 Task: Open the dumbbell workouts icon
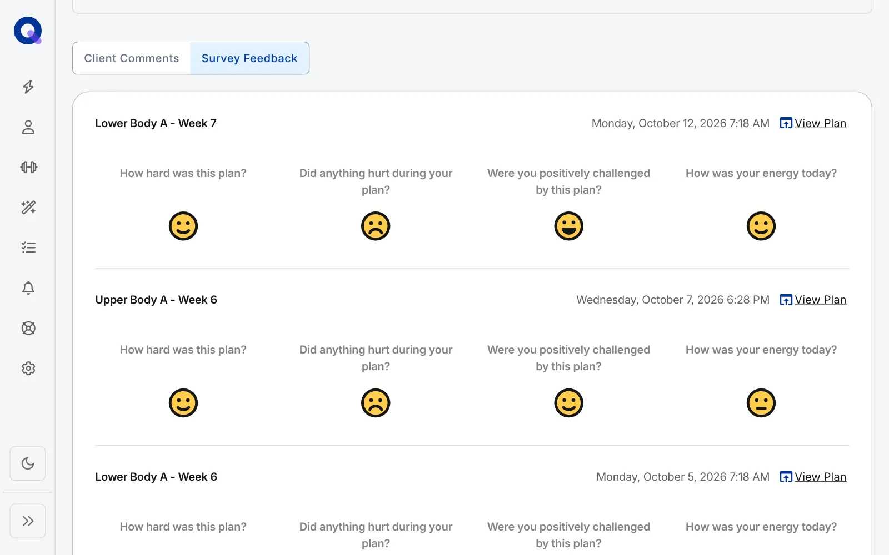(x=28, y=167)
